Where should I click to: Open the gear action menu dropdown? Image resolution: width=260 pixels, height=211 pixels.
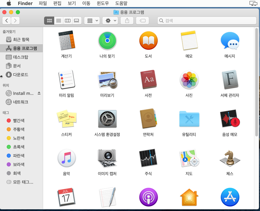110,21
